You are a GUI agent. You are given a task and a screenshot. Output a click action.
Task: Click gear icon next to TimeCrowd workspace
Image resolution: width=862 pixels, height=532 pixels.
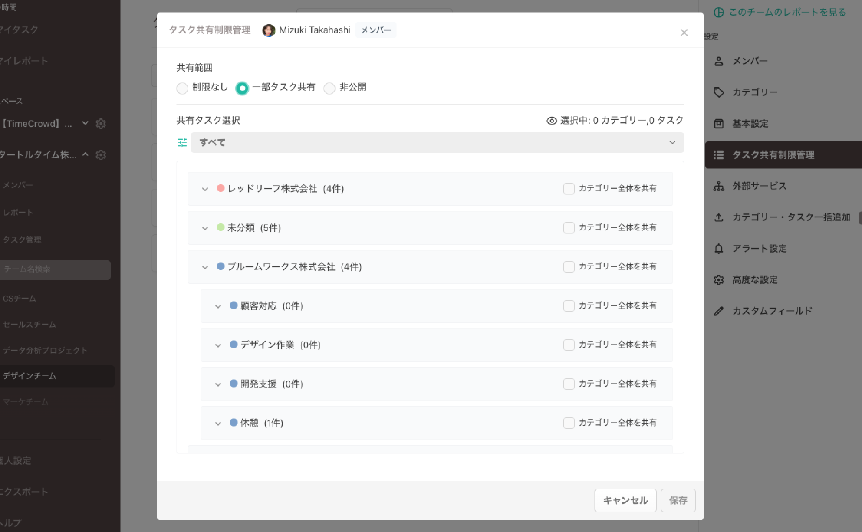pyautogui.click(x=101, y=124)
